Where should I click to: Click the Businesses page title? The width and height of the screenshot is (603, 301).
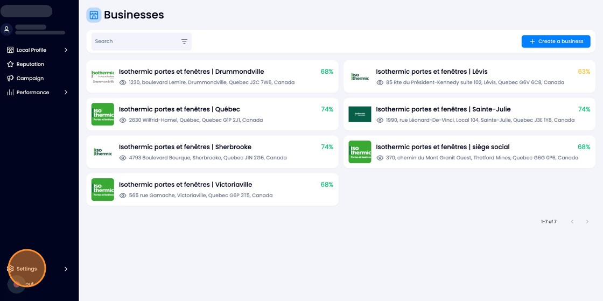134,15
